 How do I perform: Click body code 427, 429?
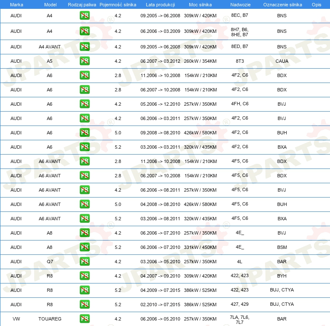240,304
